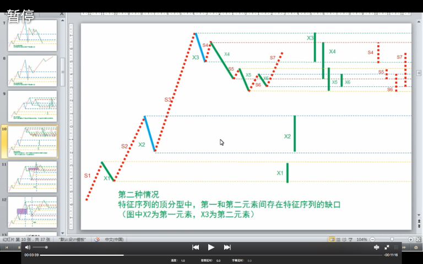Fit slide to current window
This screenshot has height=264, width=423.
point(417,240)
